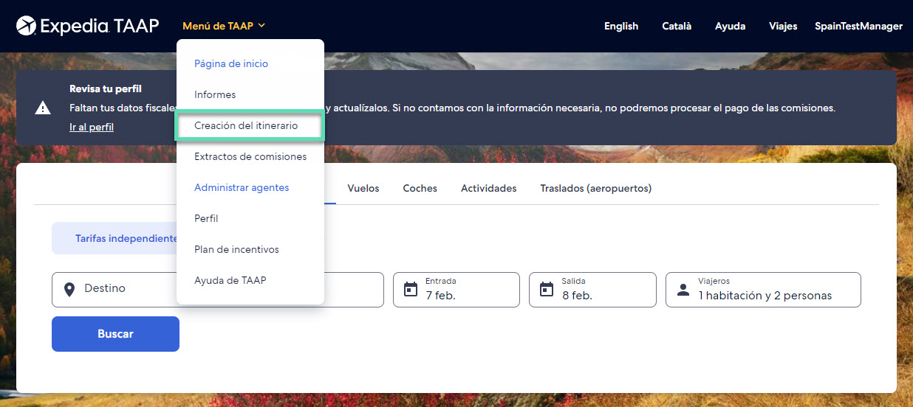Open Perfil from the TAAP menu

click(x=206, y=218)
